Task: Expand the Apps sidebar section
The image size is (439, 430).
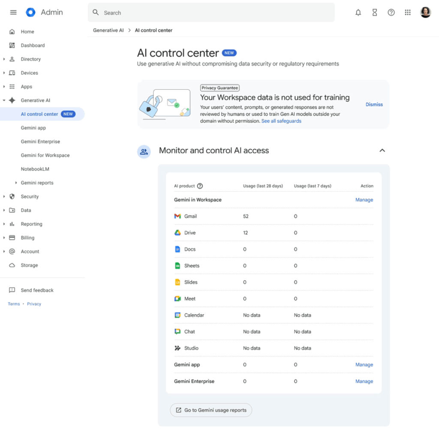Action: pyautogui.click(x=4, y=87)
